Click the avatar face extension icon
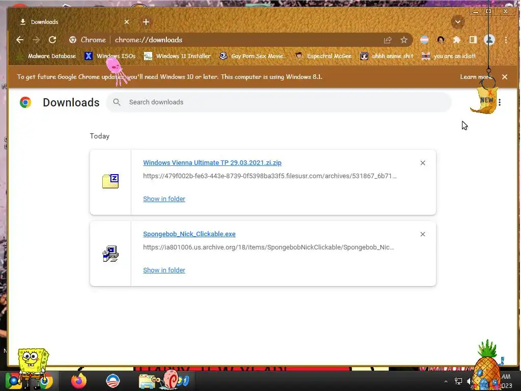 tap(441, 40)
